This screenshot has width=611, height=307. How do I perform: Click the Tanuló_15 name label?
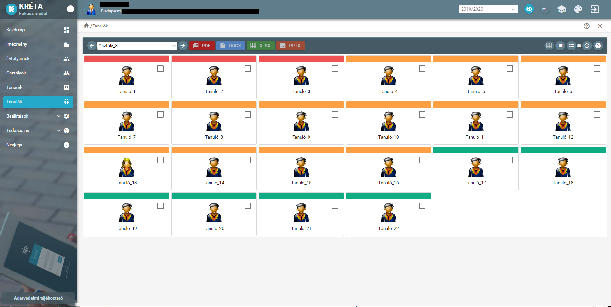(x=301, y=183)
